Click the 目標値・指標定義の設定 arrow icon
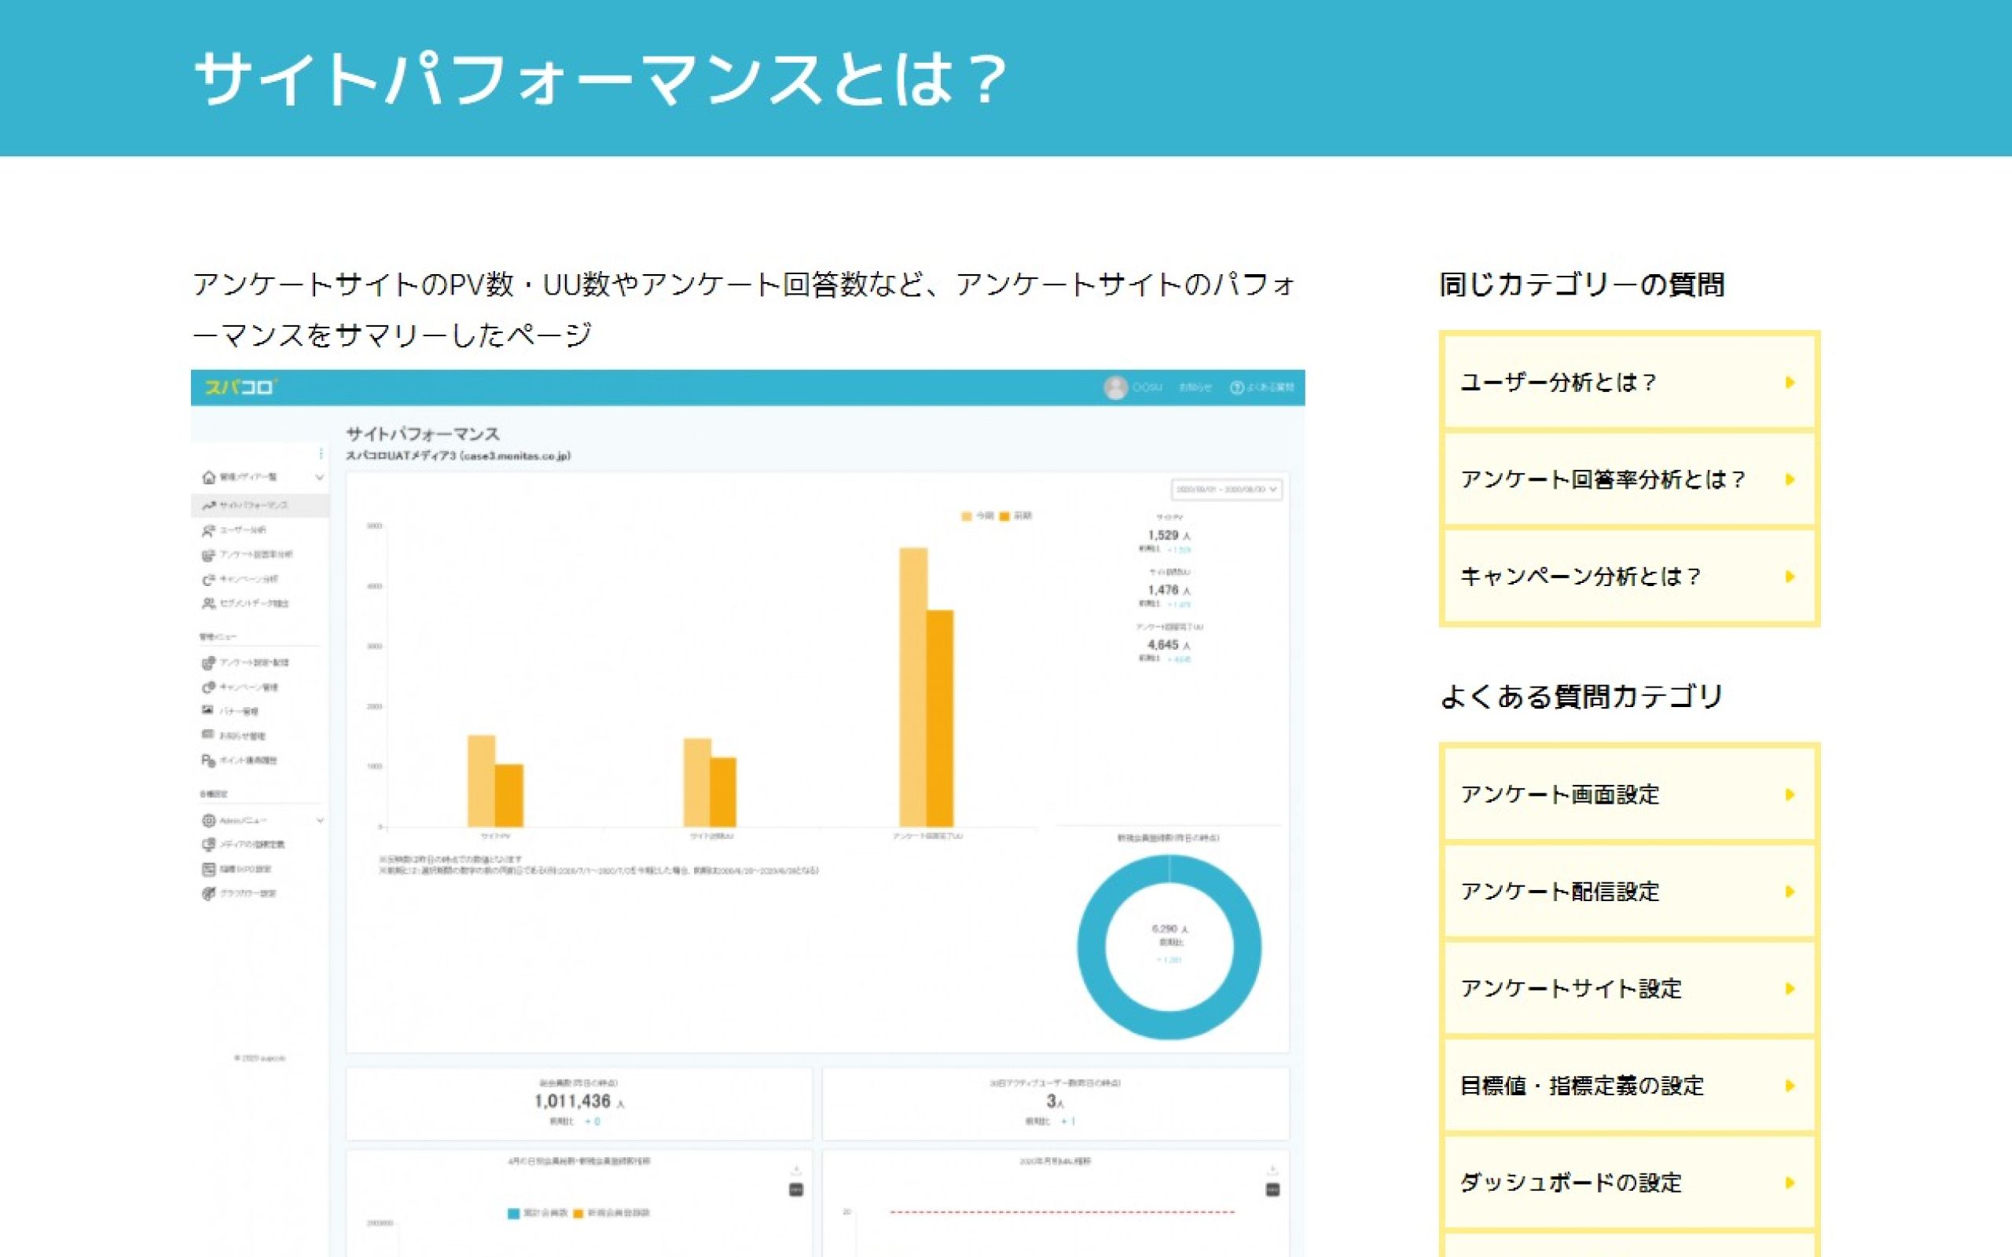 [x=1789, y=1086]
